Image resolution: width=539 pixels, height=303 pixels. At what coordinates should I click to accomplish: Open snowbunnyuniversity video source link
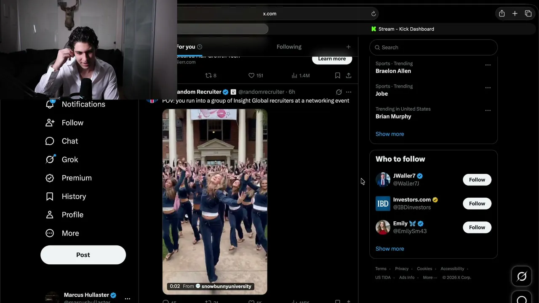pyautogui.click(x=226, y=287)
